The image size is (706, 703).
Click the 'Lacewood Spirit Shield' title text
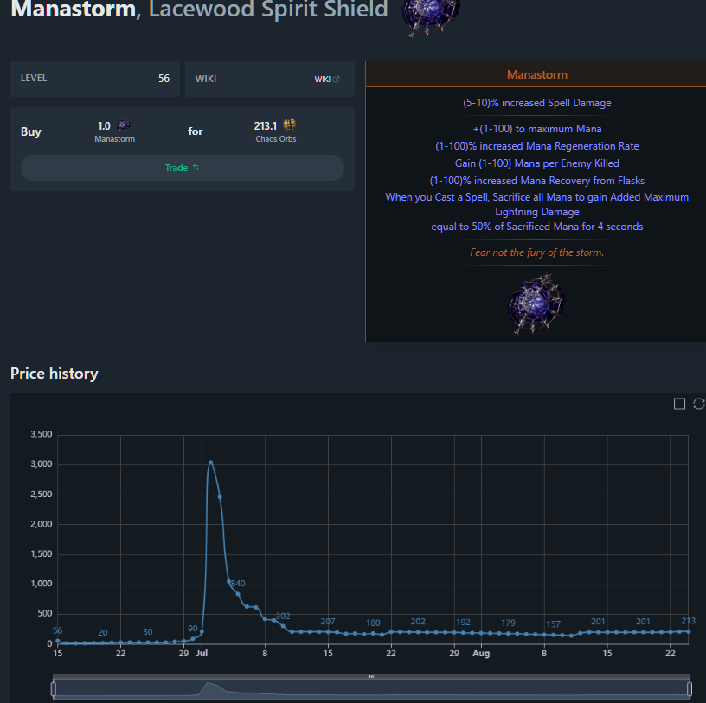268,9
